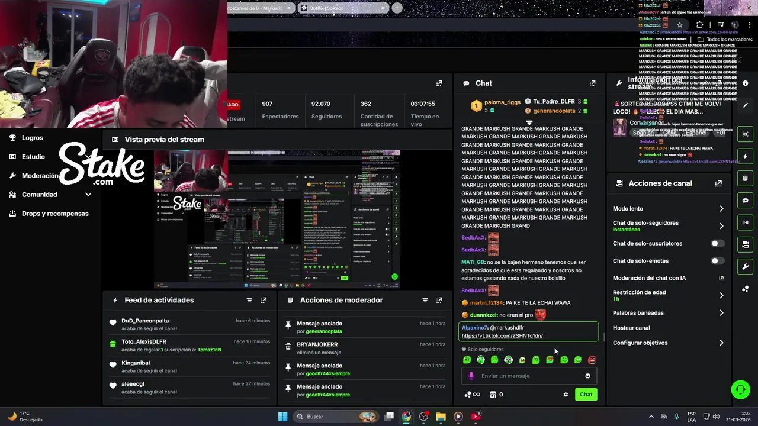Open emoji picker in message box
This screenshot has height=426, width=758.
pyautogui.click(x=587, y=376)
